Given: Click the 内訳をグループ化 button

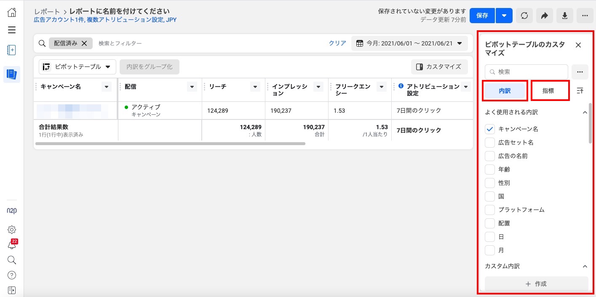Looking at the screenshot, I should point(150,66).
